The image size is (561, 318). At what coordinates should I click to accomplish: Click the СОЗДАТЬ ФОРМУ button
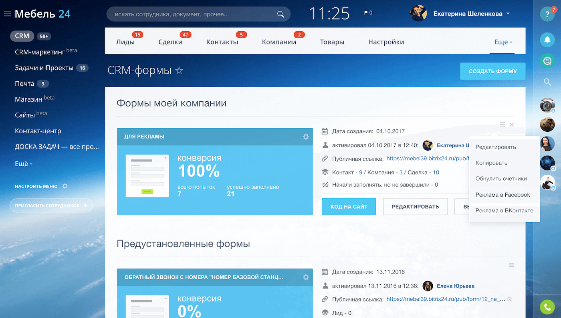click(492, 71)
